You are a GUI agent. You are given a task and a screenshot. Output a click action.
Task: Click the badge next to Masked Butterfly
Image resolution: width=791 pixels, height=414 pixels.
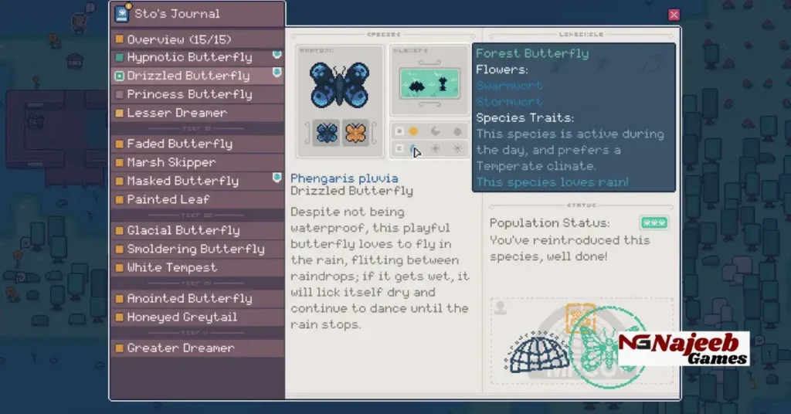[277, 178]
